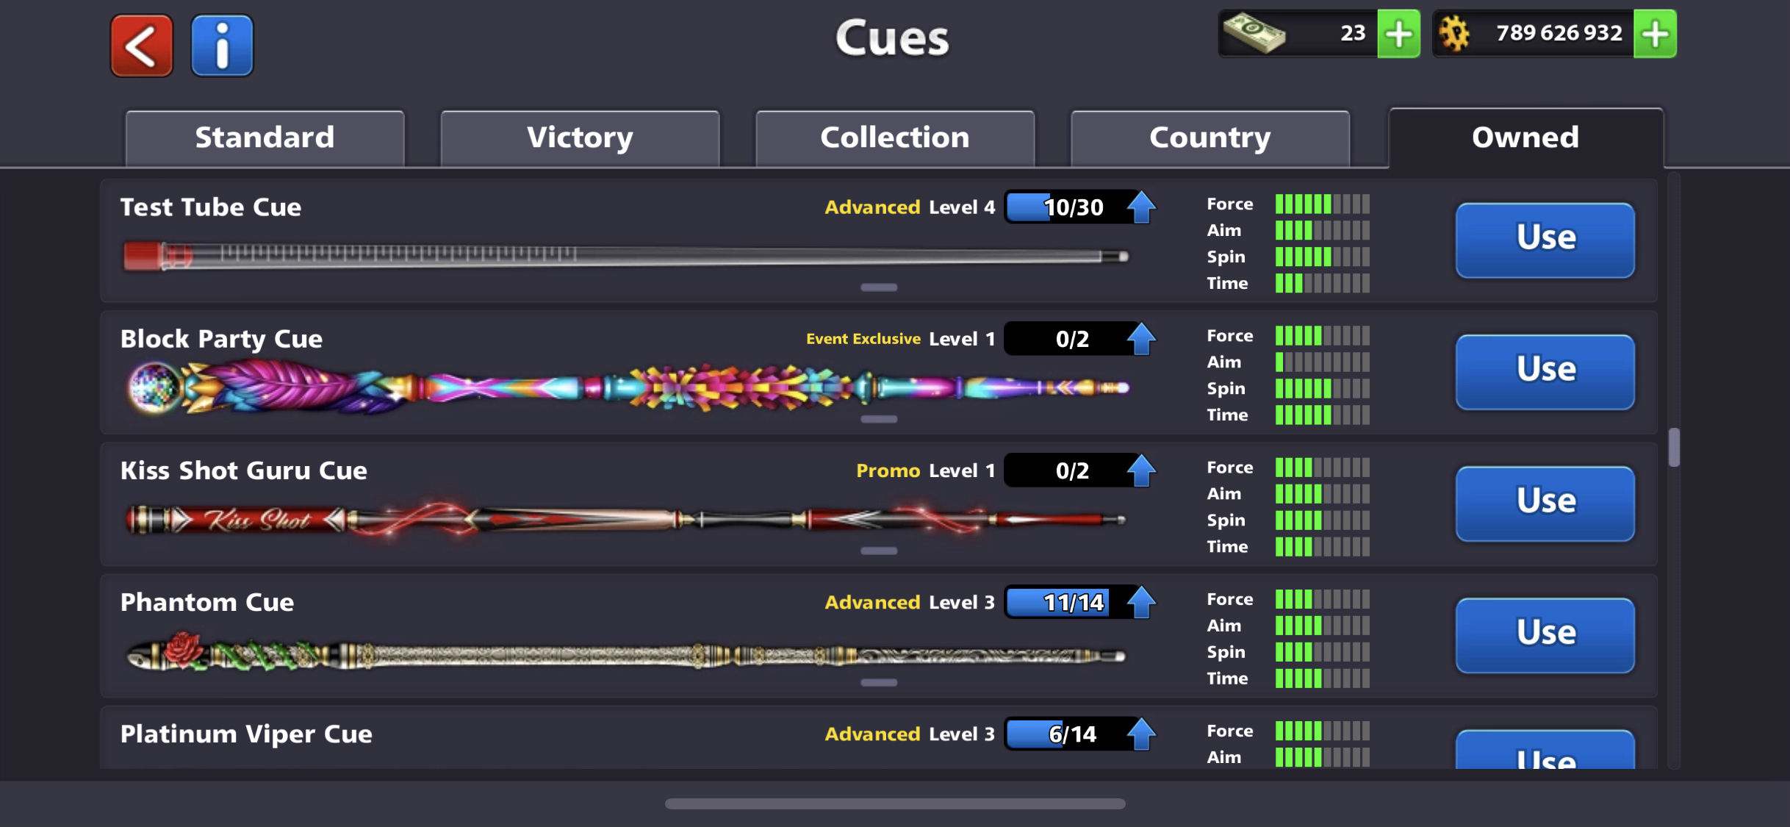Tap the Test Tube Cue upgrade arrow
1790x827 pixels.
[1141, 207]
